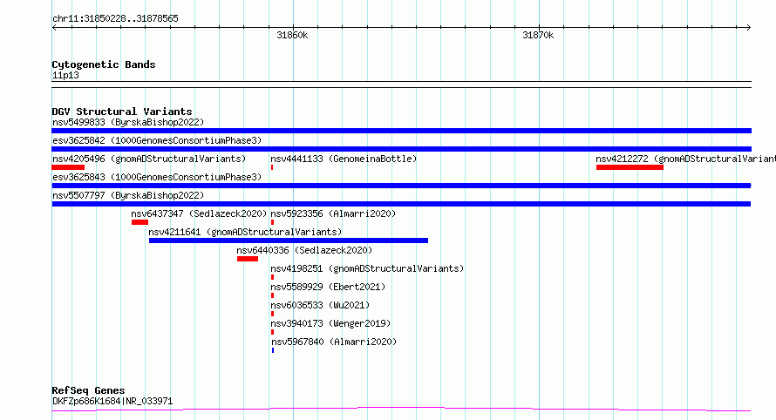This screenshot has width=776, height=420.
Task: Click the esv3625843 (1000GenomesConsortiumPhase3) label
Action: coord(157,177)
